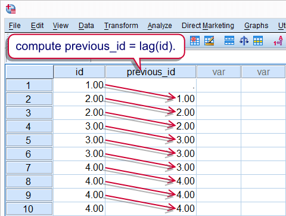Click the first empty var column header
The width and height of the screenshot is (286, 216).
pyautogui.click(x=219, y=72)
